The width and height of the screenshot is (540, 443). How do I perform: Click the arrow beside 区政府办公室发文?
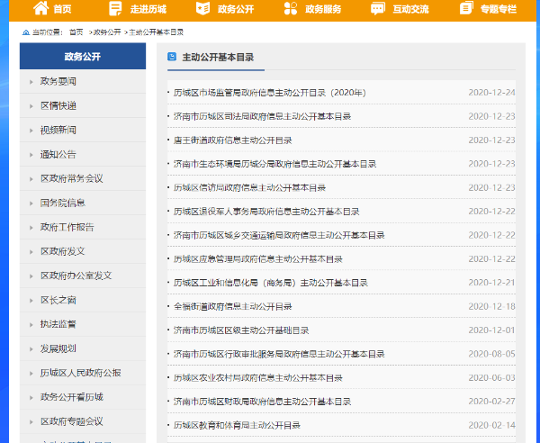coord(31,276)
